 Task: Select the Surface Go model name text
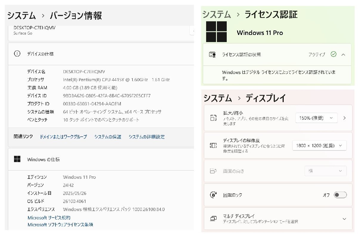pyautogui.click(x=23, y=33)
